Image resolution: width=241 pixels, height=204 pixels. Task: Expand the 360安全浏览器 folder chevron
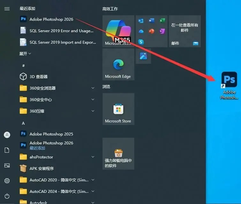click(x=93, y=88)
